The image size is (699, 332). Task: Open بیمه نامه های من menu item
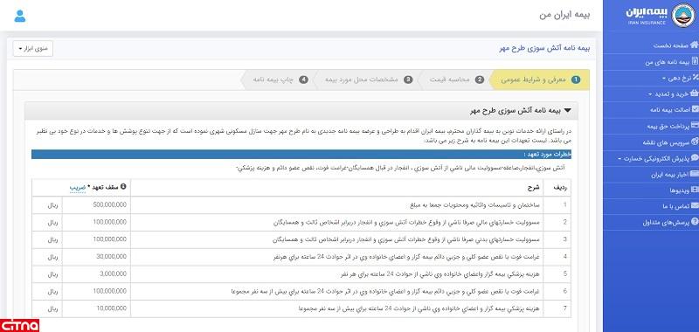pos(667,62)
